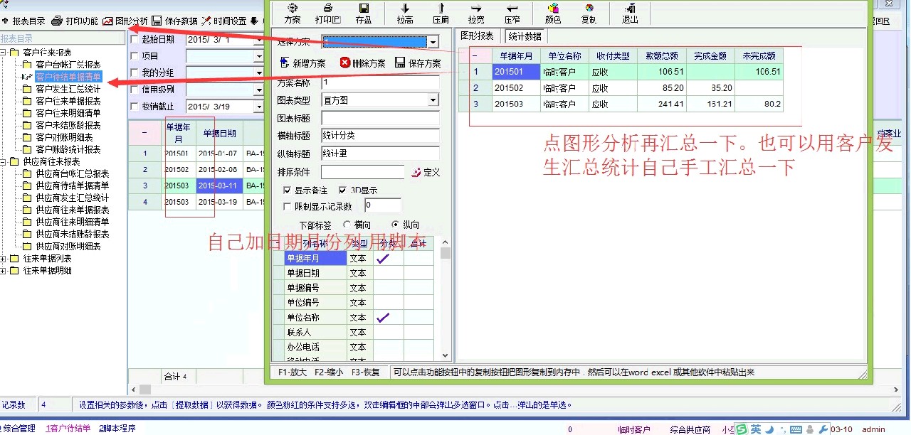Click the 复制 (copy chart) icon
This screenshot has height=435, width=911.
[x=589, y=9]
